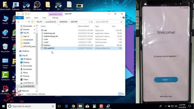The height and width of the screenshot is (109, 194).
Task: Open Calculator from taskbar
Action: tap(94, 106)
